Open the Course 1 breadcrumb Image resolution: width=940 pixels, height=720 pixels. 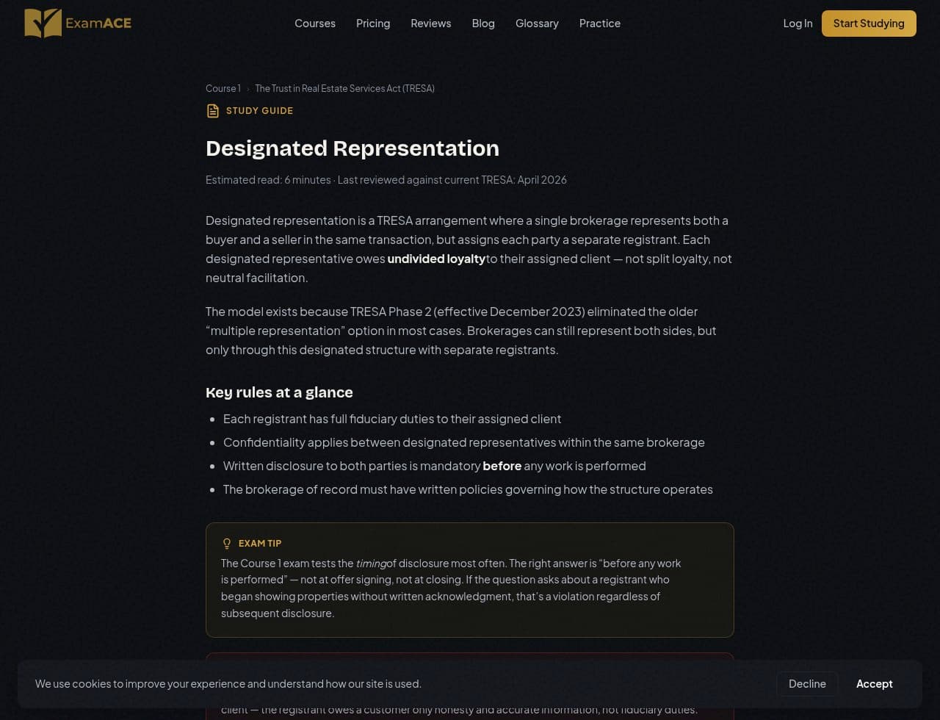pyautogui.click(x=223, y=88)
